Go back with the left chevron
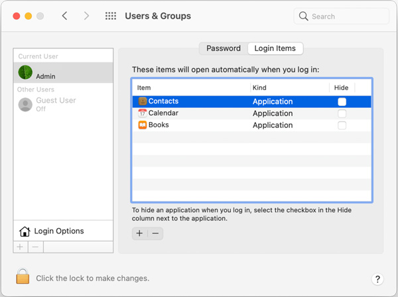Viewport: 398px width, 297px height. click(65, 16)
